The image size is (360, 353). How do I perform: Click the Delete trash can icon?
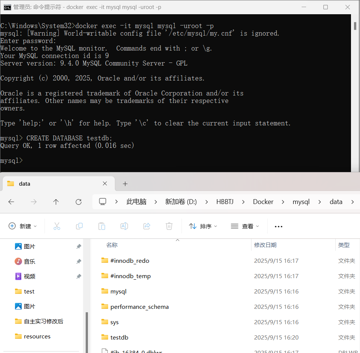point(169,226)
